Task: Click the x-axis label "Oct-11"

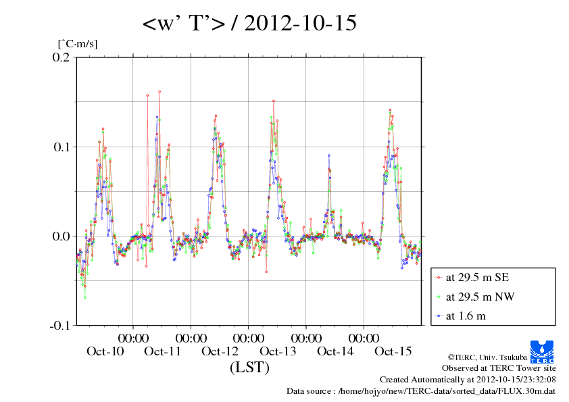Action: tap(163, 351)
